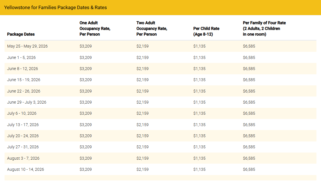The width and height of the screenshot is (321, 183).
Task: Click $1,135 in the June 22 - 26 row
Action: pyautogui.click(x=199, y=91)
